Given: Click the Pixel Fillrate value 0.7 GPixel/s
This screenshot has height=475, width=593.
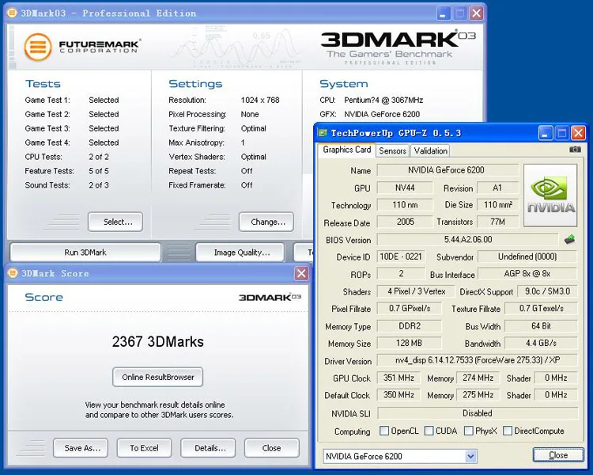Looking at the screenshot, I should pos(410,308).
